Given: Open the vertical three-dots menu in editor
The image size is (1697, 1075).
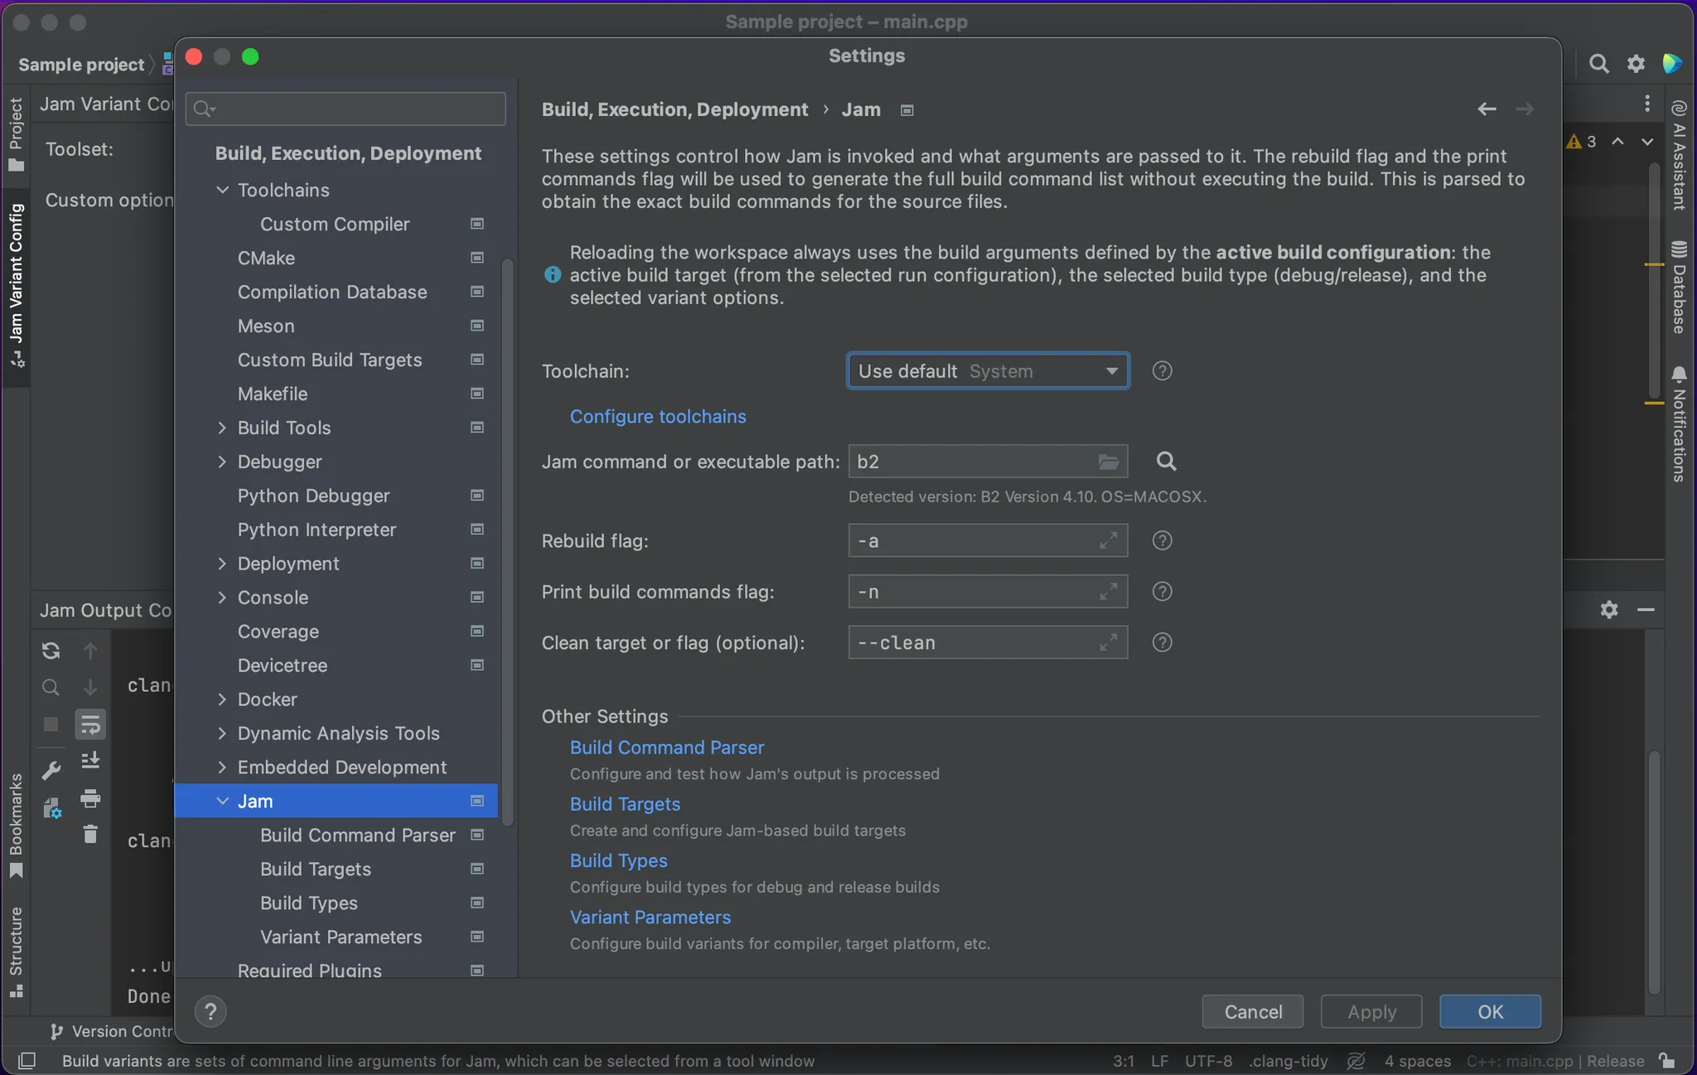Looking at the screenshot, I should point(1647,104).
